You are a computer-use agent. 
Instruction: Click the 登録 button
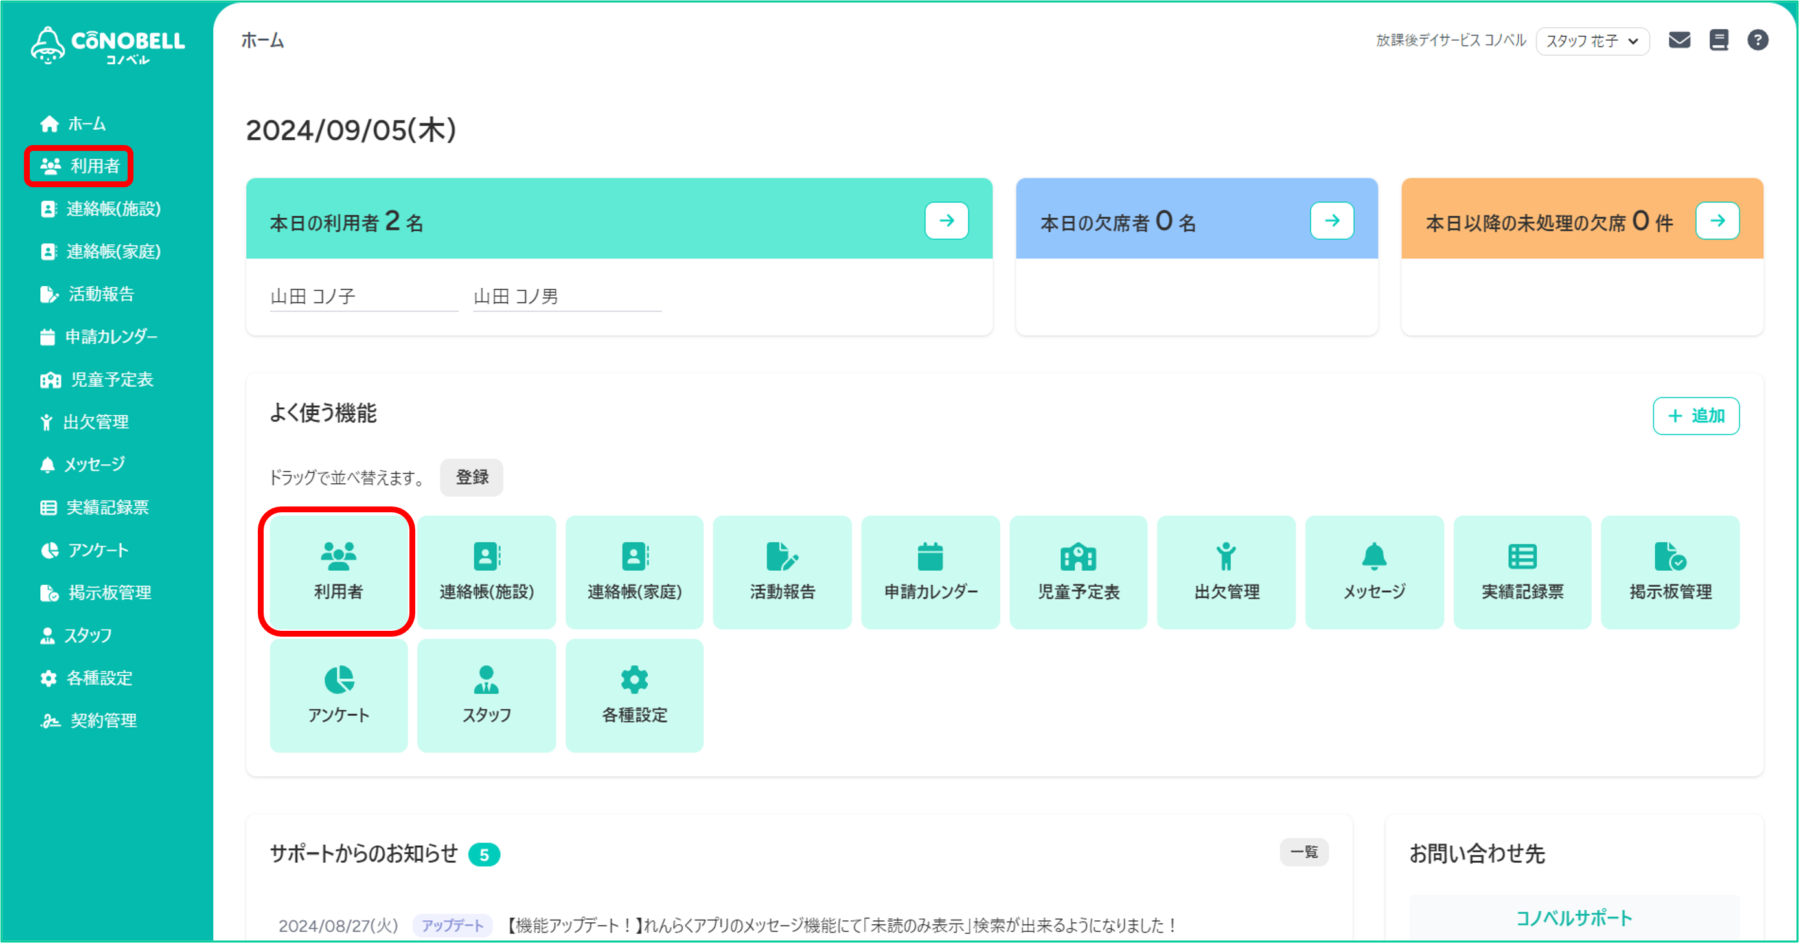[472, 477]
